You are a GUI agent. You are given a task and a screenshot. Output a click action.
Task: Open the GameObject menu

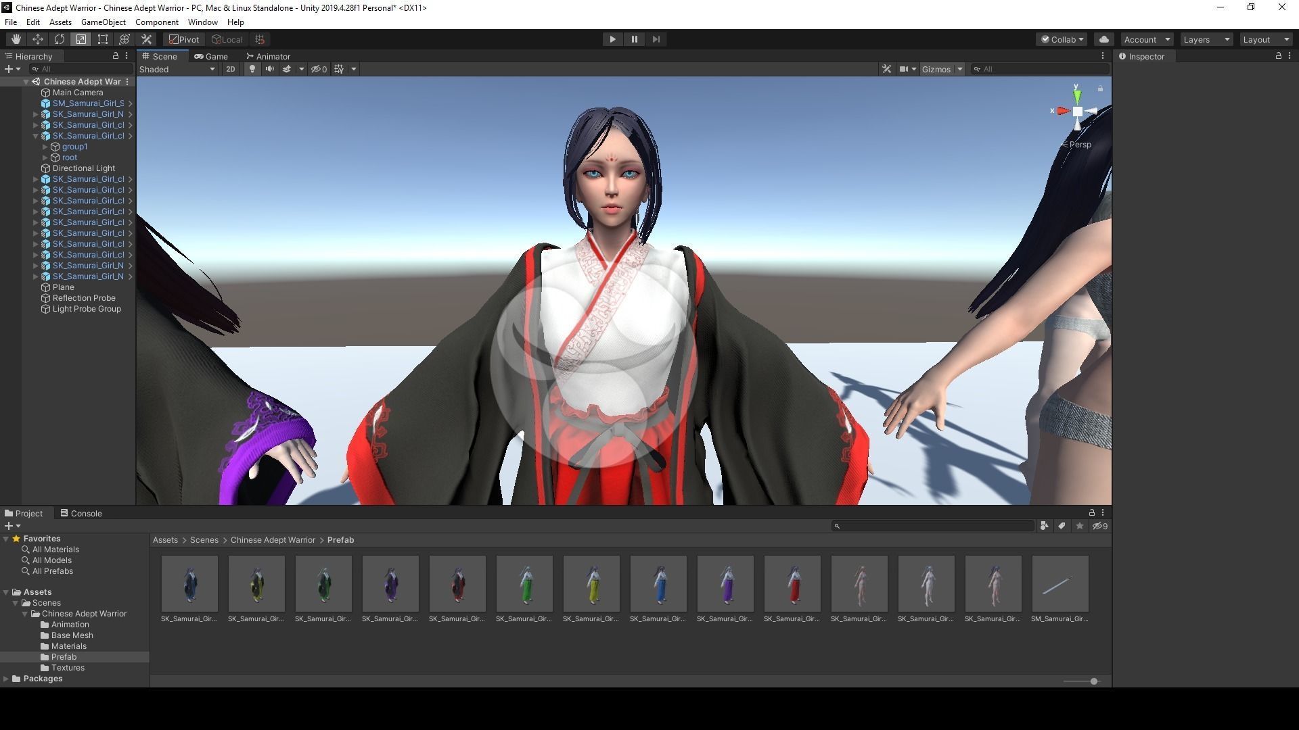coord(104,22)
